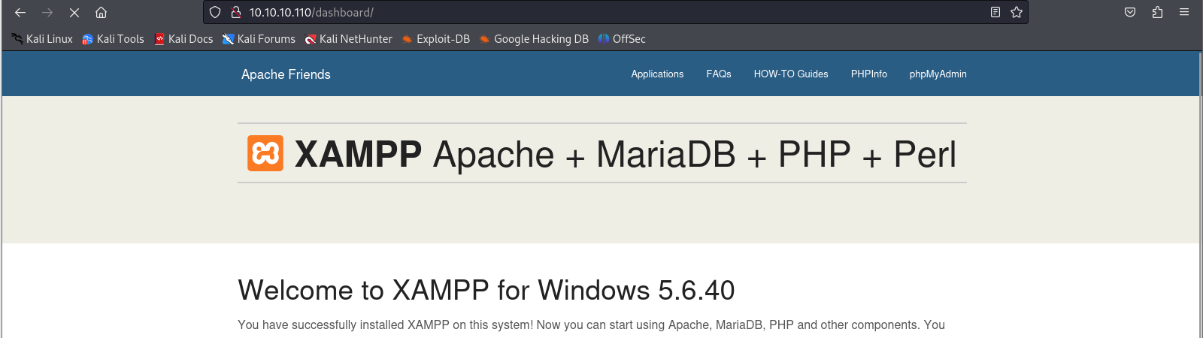Open the Google Hacking DB bookmark
This screenshot has height=338, width=1203.
click(x=534, y=39)
